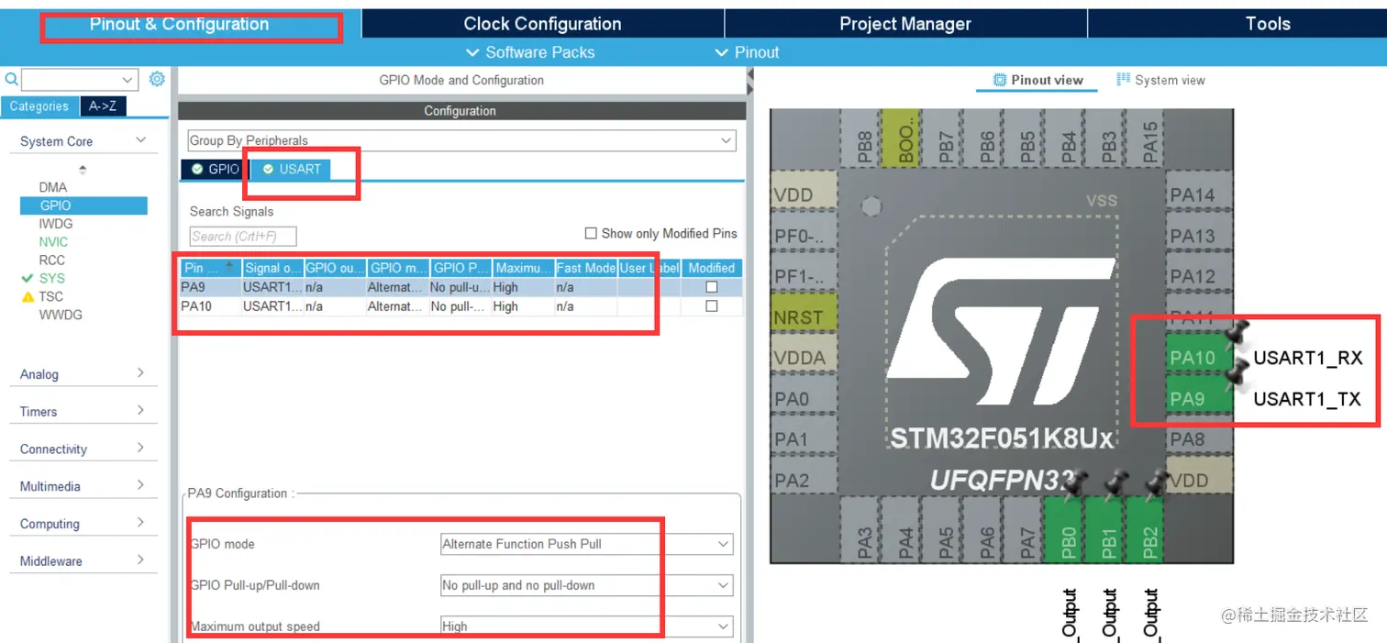Open the settings gear icon beside search
Image resolution: width=1387 pixels, height=643 pixels.
[x=157, y=79]
